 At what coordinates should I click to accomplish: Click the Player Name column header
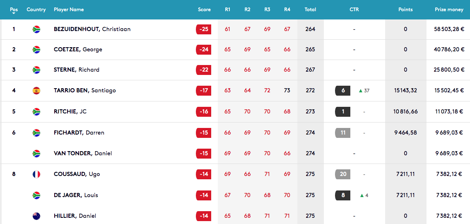click(x=69, y=10)
